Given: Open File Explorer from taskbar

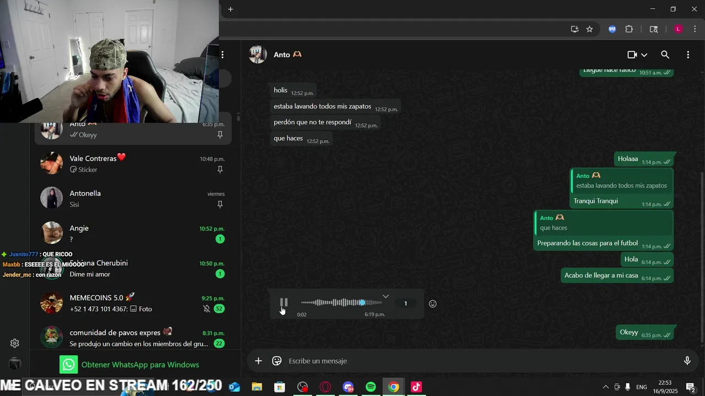Looking at the screenshot, I should [257, 387].
